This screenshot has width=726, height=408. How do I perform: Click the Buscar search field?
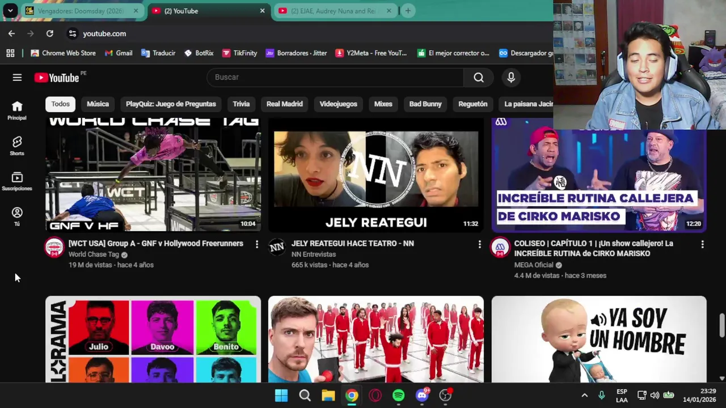pyautogui.click(x=335, y=78)
